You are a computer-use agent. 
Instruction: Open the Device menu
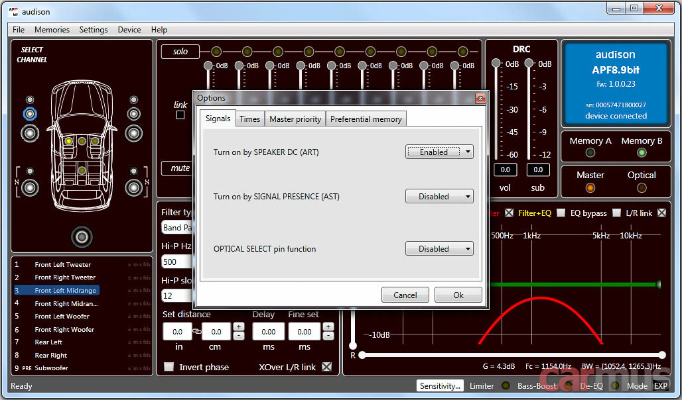pos(129,30)
